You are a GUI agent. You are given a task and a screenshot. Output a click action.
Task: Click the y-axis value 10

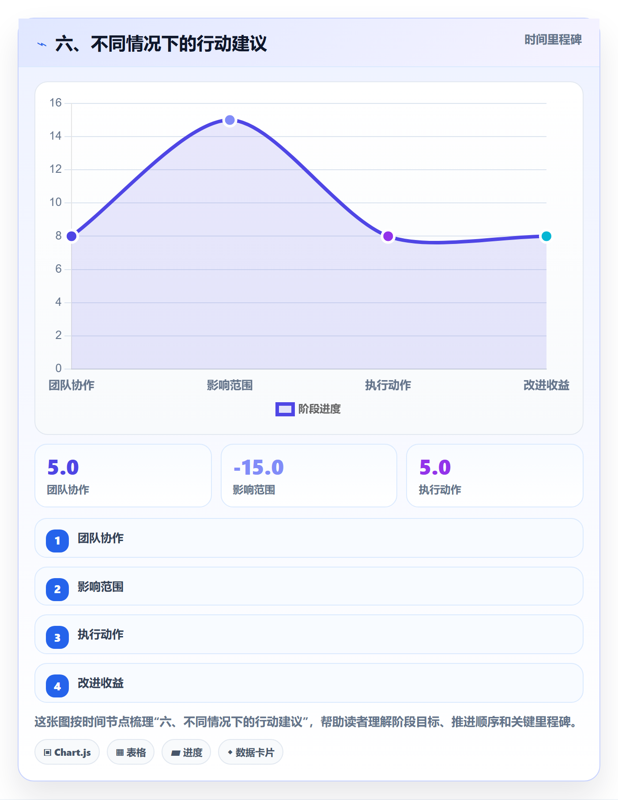(56, 202)
